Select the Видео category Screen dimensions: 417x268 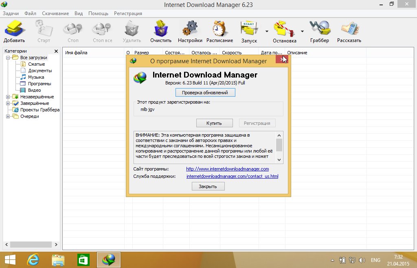(x=34, y=90)
